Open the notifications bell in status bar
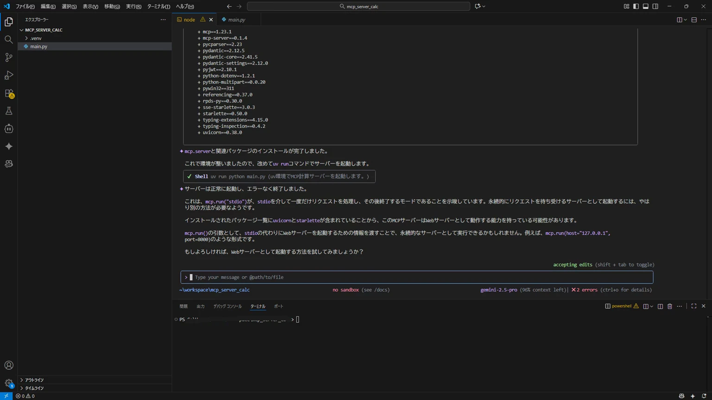The height and width of the screenshot is (400, 712). coord(704,396)
